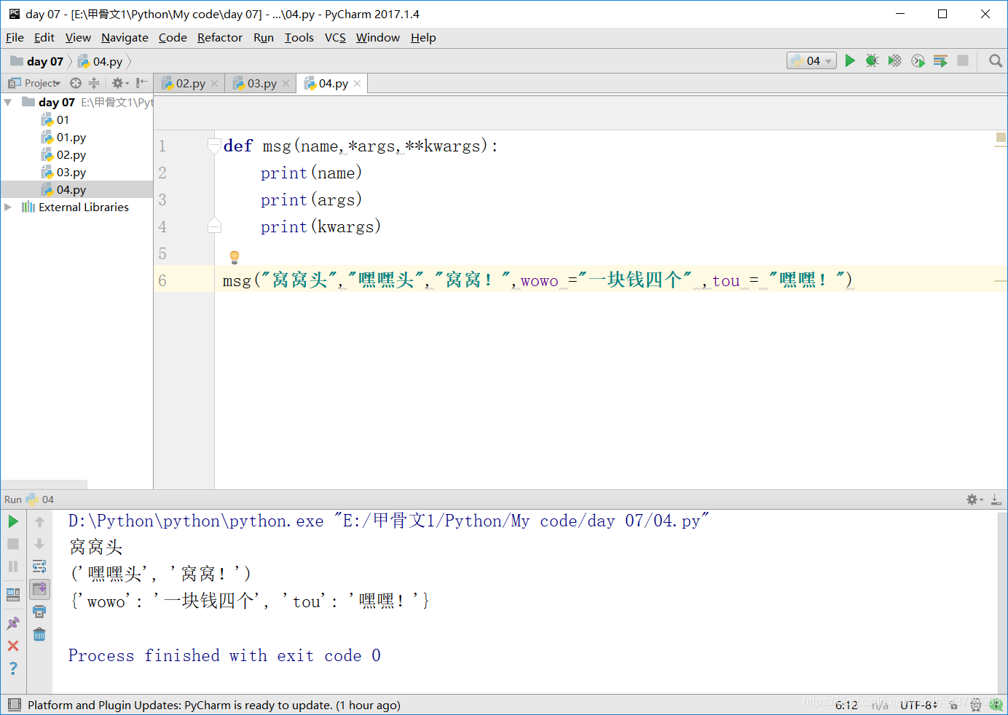Toggle Scroll to the end button
This screenshot has height=715, width=1008.
pos(39,589)
